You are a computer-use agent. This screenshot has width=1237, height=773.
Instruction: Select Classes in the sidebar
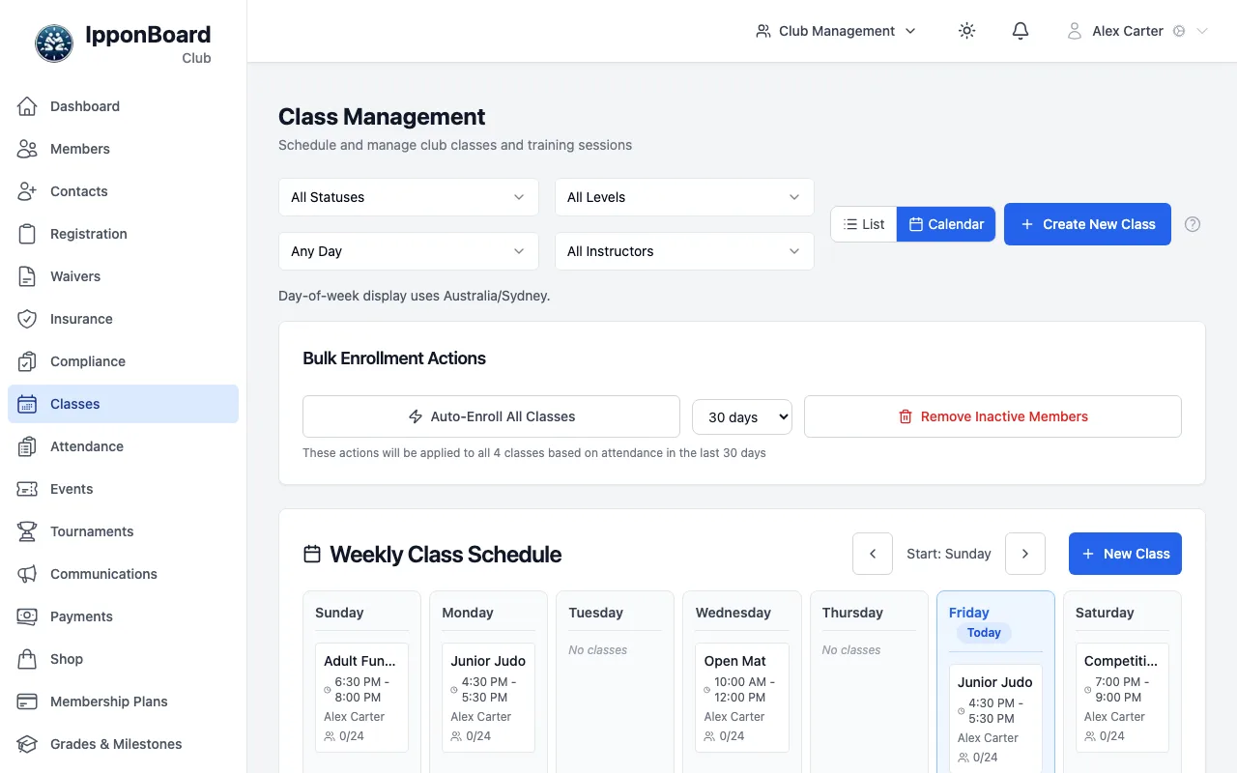123,404
